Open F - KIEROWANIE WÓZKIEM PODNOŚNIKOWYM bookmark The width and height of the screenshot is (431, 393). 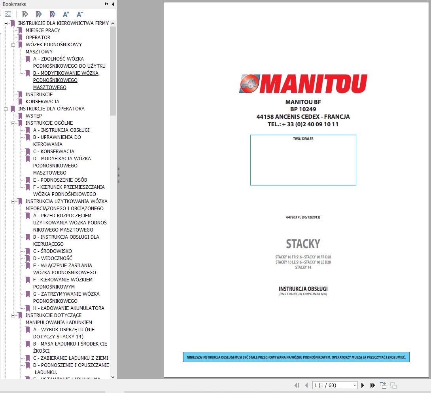coord(62,283)
